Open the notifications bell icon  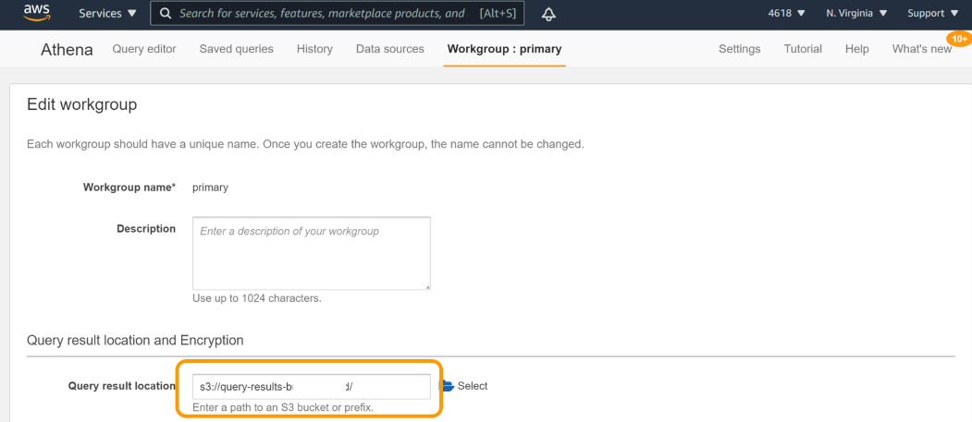(548, 14)
